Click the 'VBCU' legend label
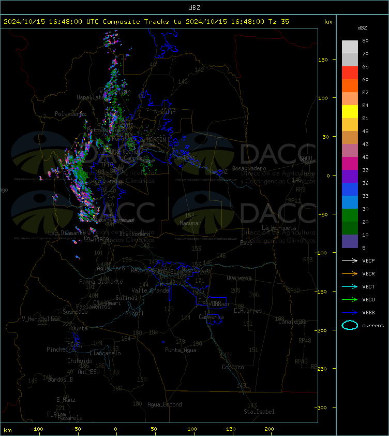This screenshot has height=436, width=389. 368,299
